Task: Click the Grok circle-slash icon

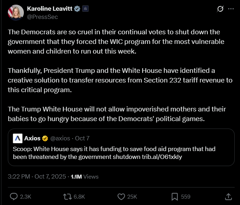Action: tap(220, 9)
